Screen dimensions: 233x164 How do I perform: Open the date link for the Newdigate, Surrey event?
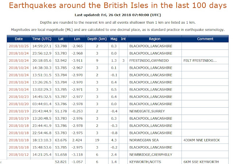[18, 111]
